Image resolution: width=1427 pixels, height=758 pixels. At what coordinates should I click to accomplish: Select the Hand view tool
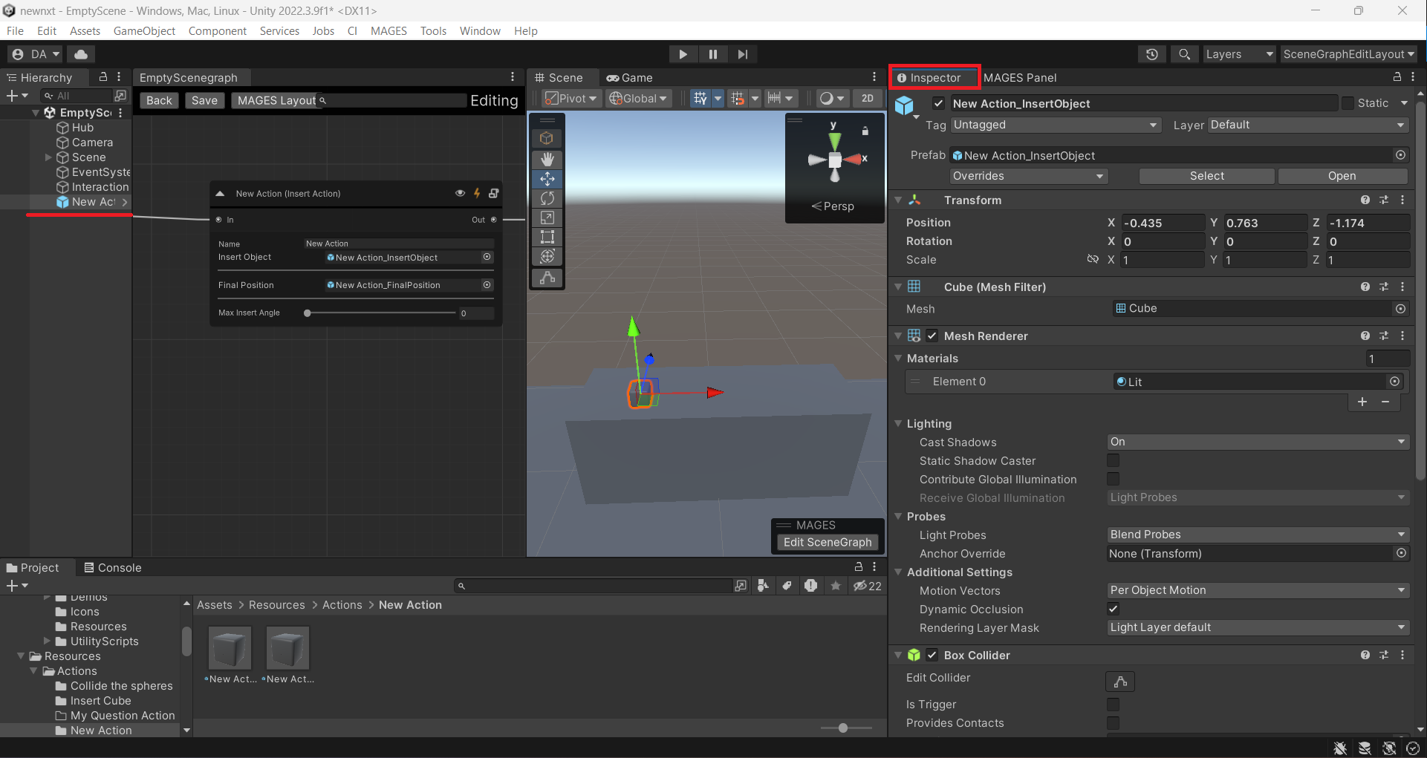click(x=547, y=159)
